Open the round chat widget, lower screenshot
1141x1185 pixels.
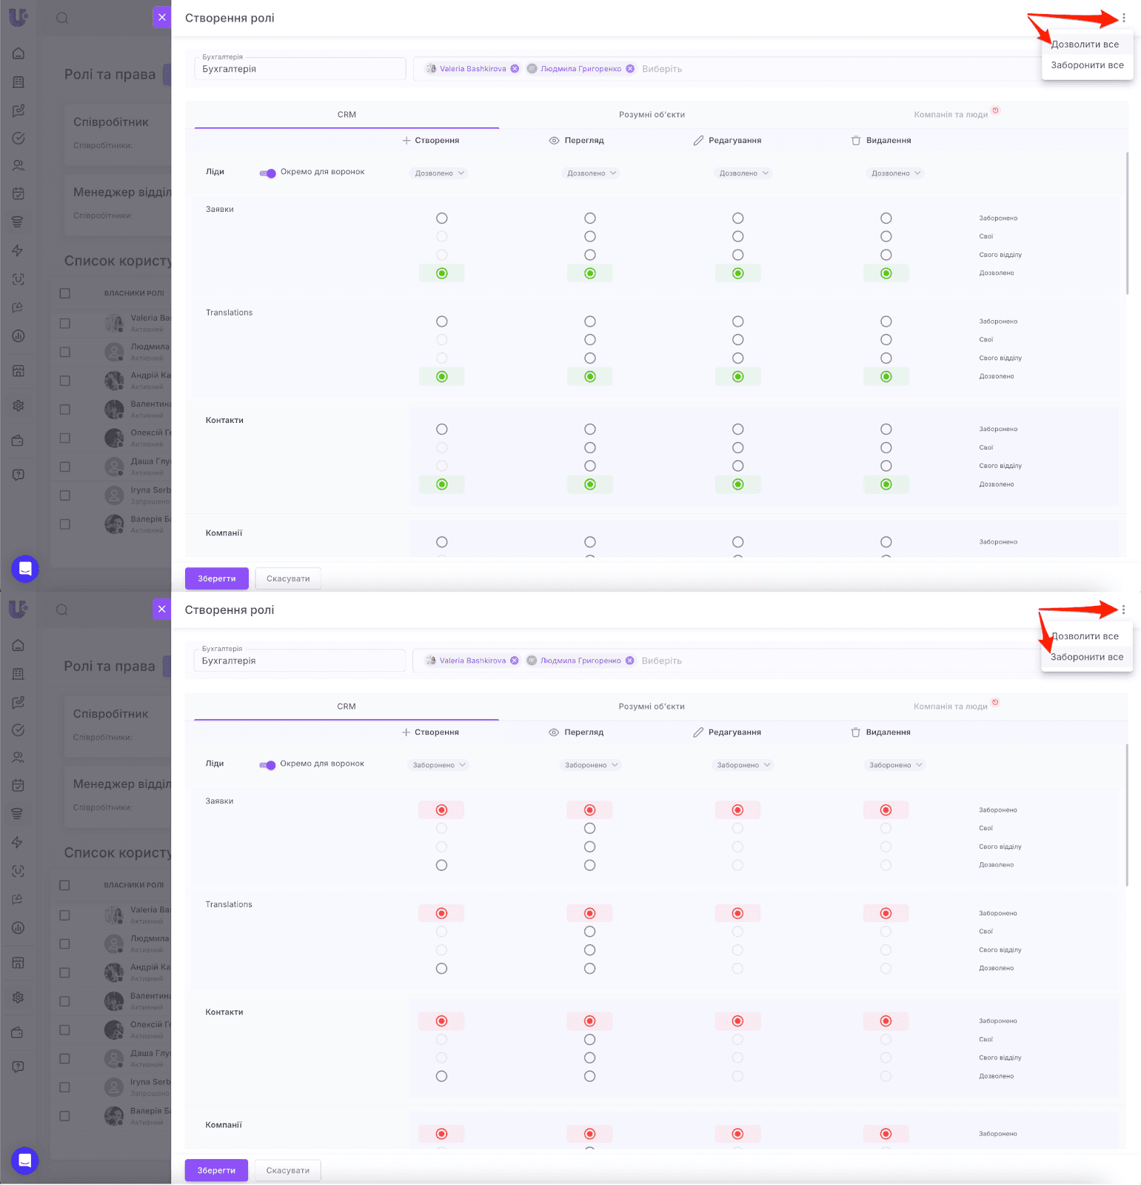(x=25, y=1161)
